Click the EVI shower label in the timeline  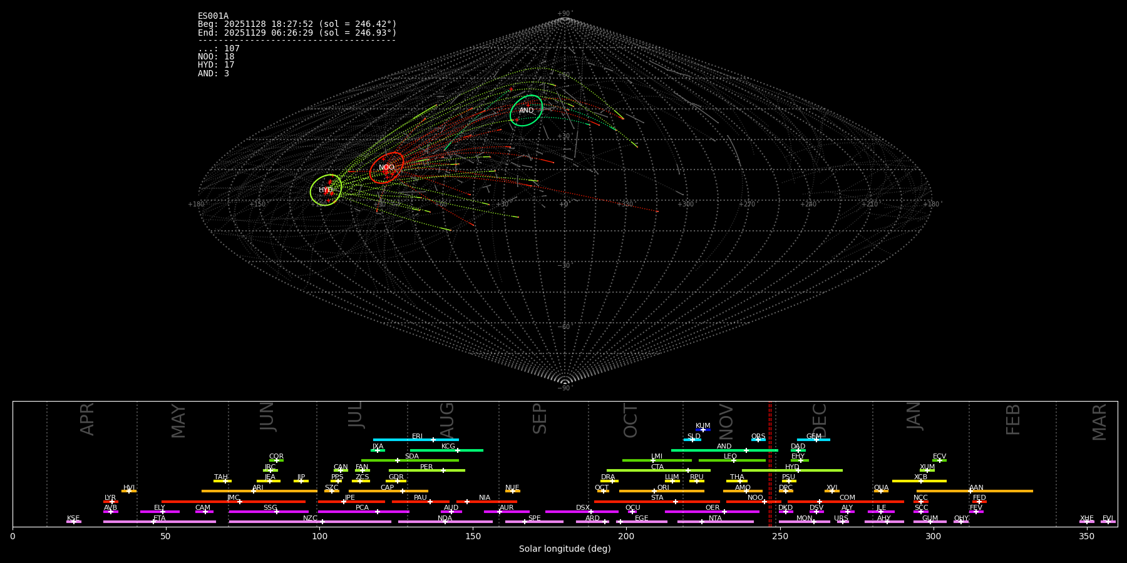tap(1108, 519)
